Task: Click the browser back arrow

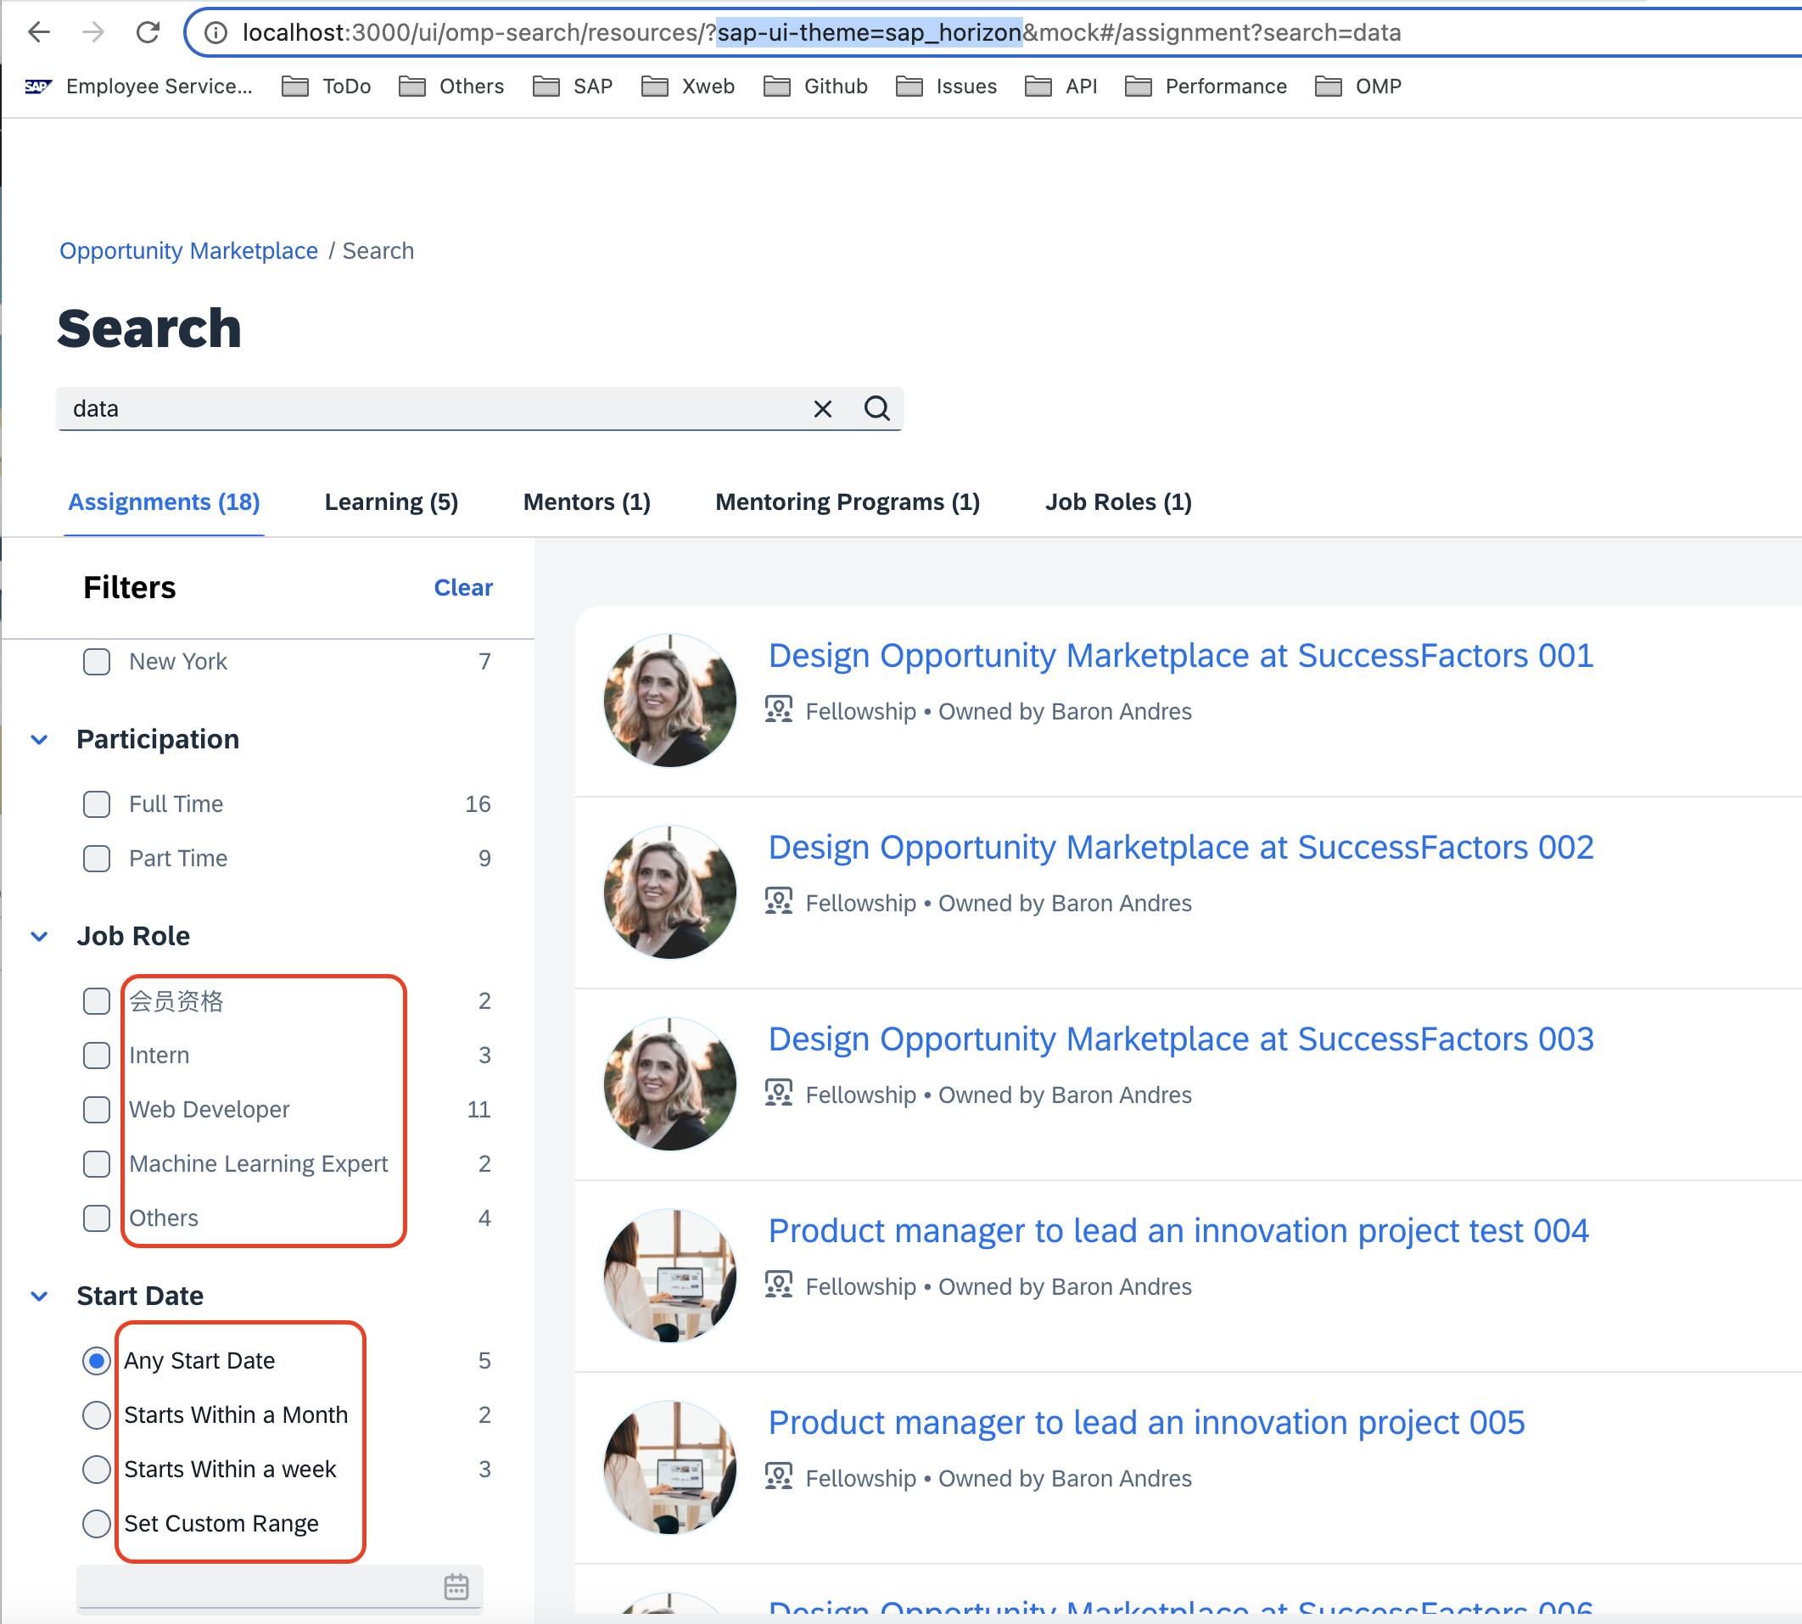Action: (x=38, y=32)
